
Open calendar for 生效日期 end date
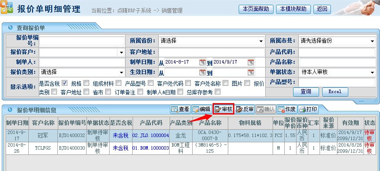click(x=251, y=72)
